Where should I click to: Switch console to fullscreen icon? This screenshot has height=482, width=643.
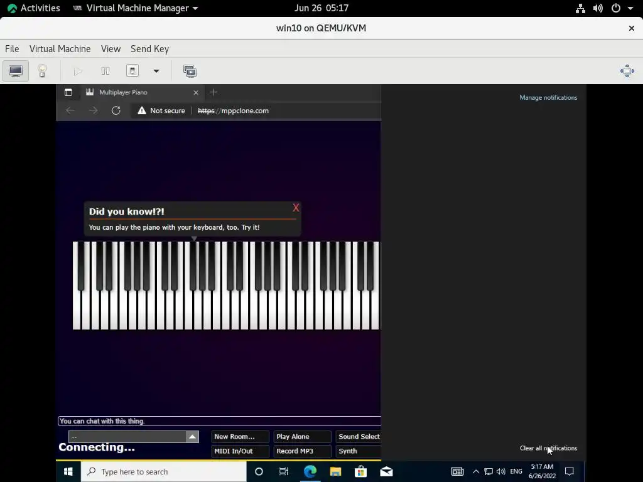tap(627, 71)
